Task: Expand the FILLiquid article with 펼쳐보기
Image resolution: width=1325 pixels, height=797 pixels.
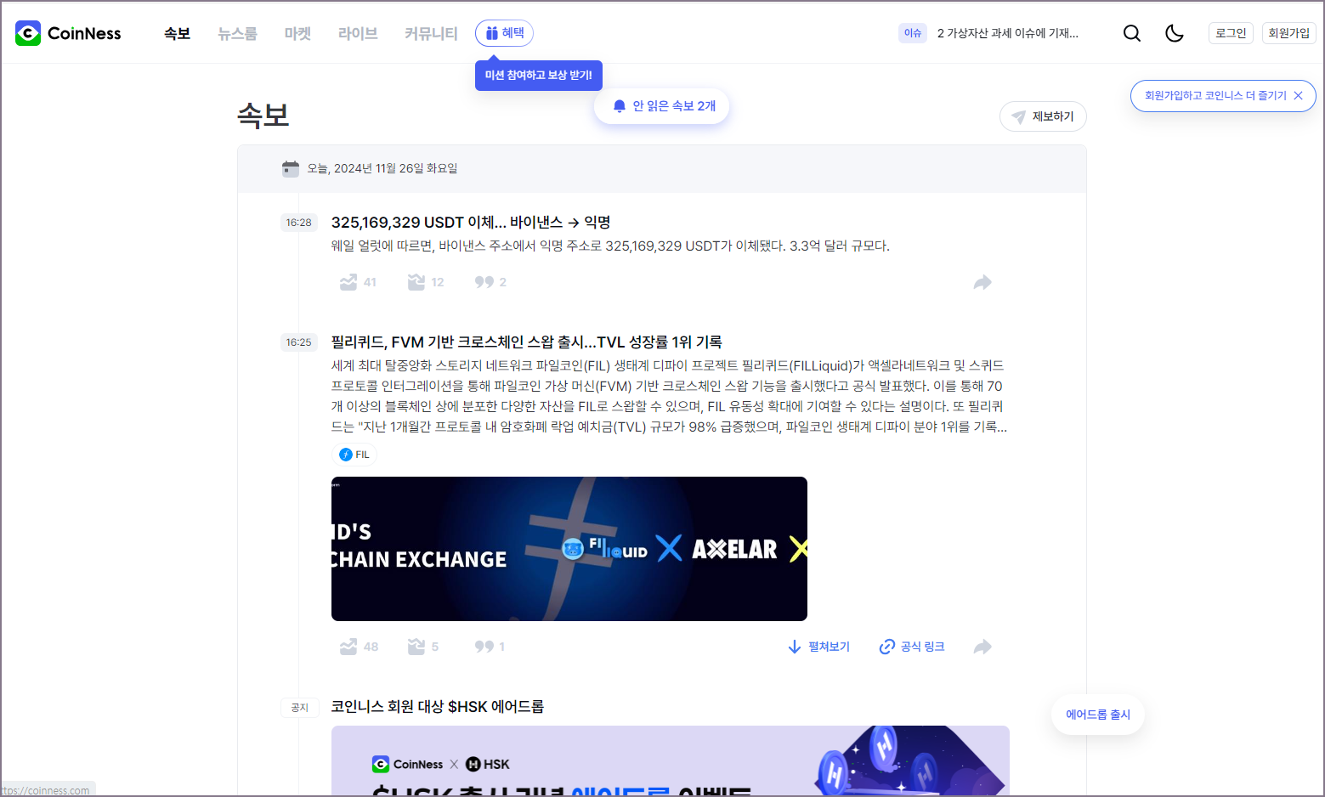Action: pos(818,646)
